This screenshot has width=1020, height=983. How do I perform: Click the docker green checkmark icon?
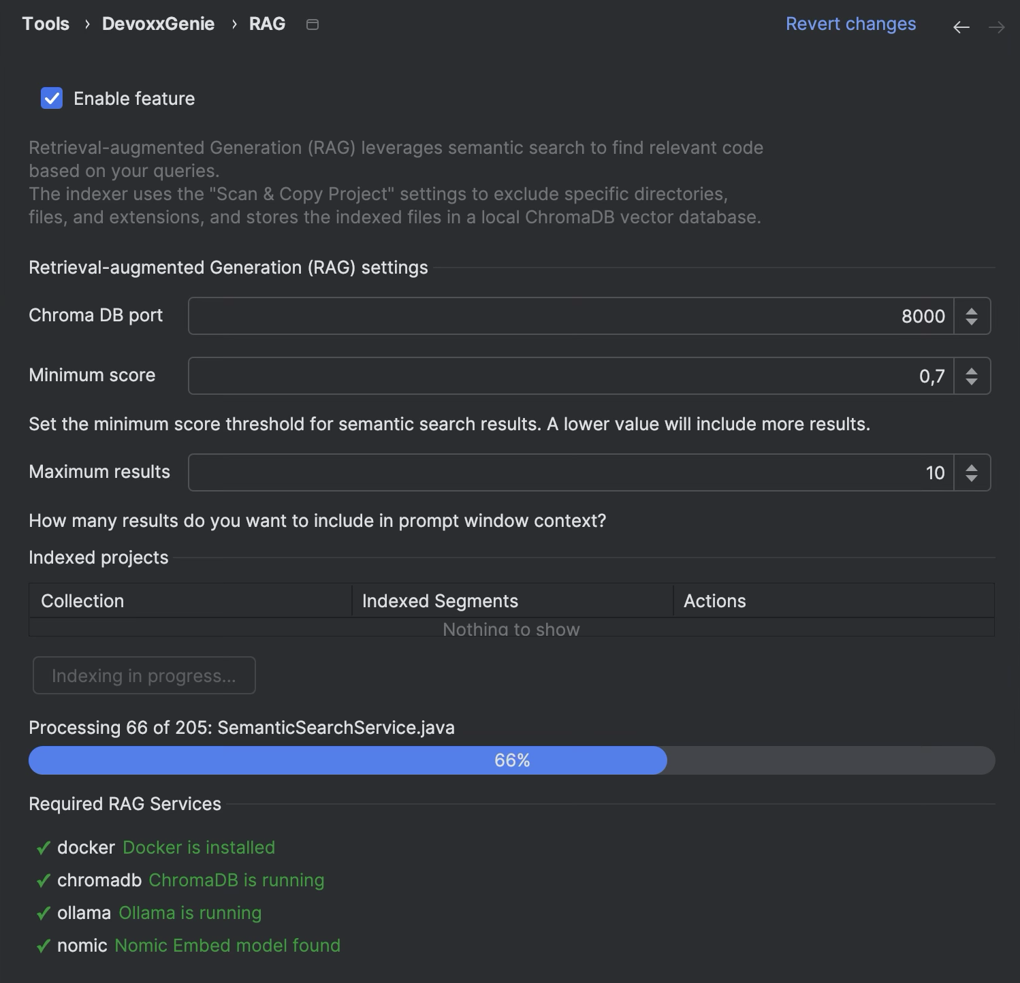point(44,848)
